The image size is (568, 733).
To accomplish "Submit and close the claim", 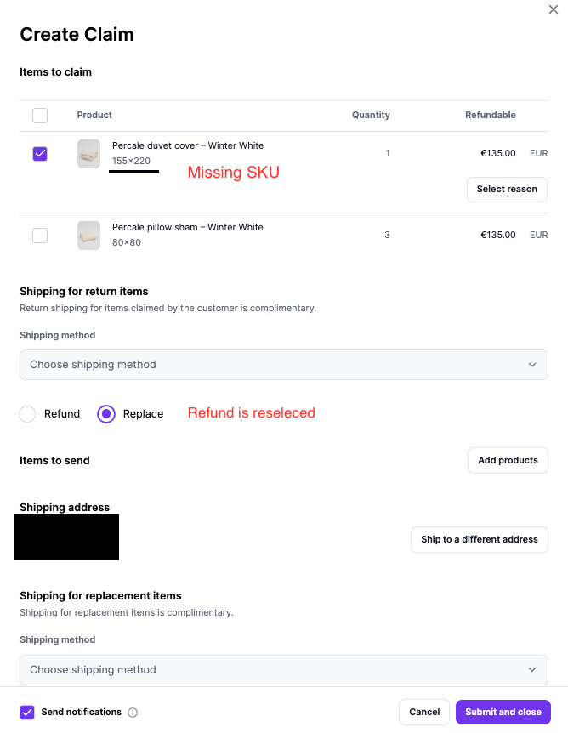I will coord(503,712).
